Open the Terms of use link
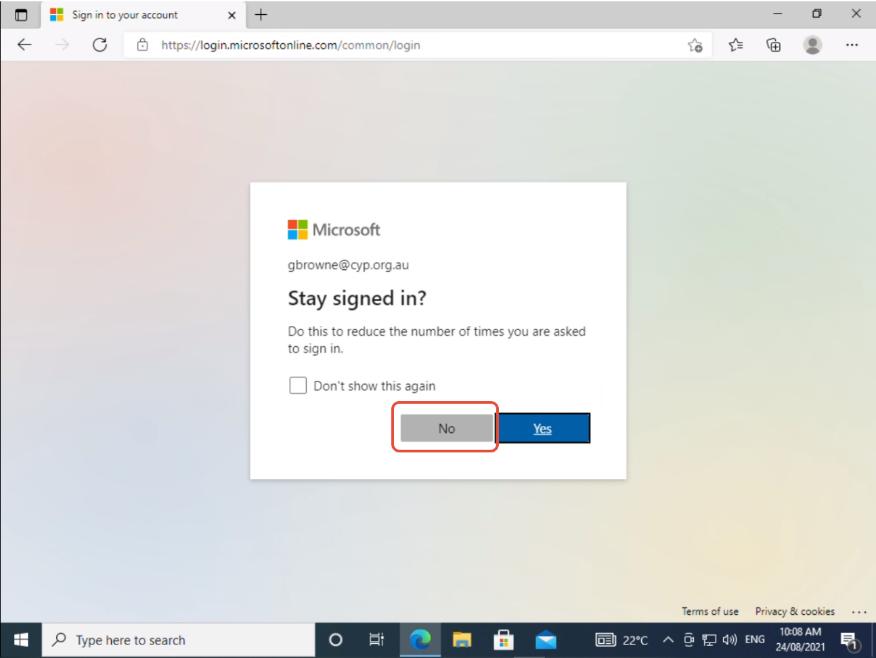876x658 pixels. coord(709,611)
